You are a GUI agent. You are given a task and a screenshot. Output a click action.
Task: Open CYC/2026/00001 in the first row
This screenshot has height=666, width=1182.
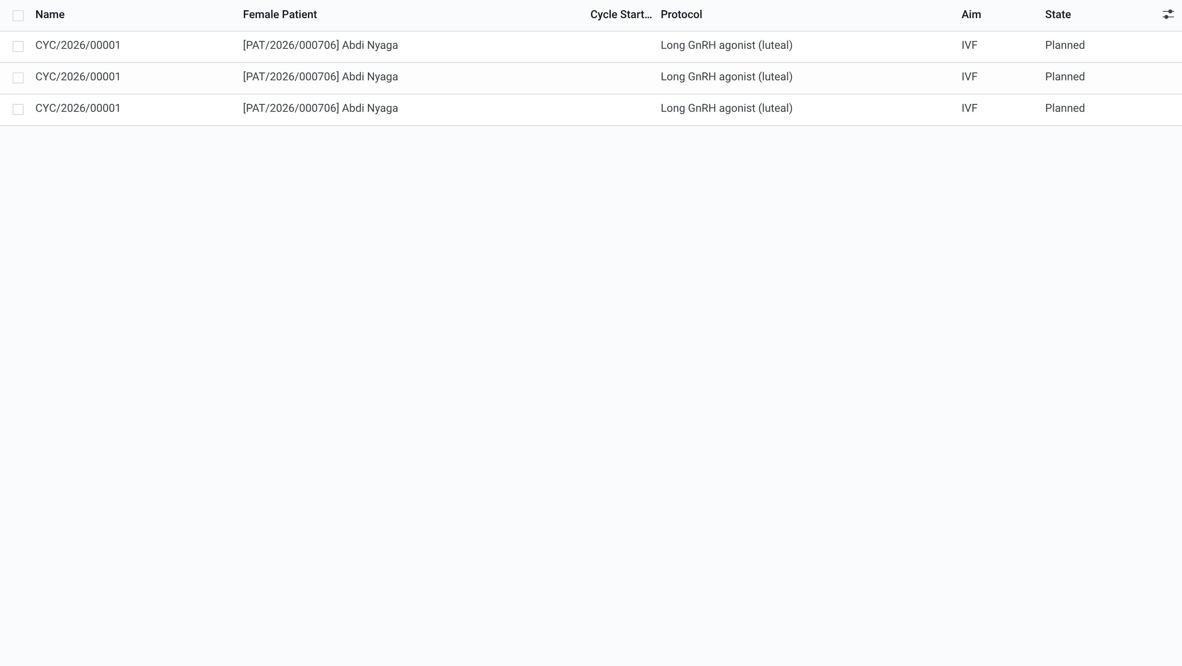78,45
